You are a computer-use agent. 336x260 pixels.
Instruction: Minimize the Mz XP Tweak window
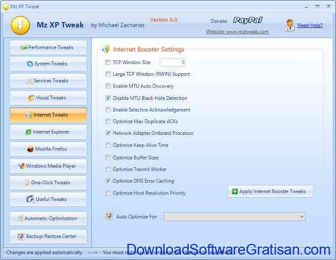pyautogui.click(x=306, y=6)
